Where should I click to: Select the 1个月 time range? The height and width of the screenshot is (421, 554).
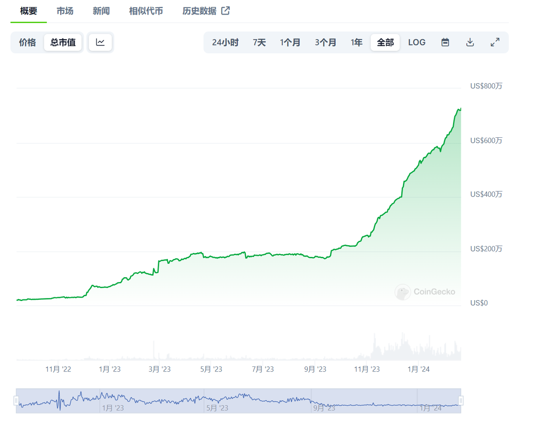[290, 42]
